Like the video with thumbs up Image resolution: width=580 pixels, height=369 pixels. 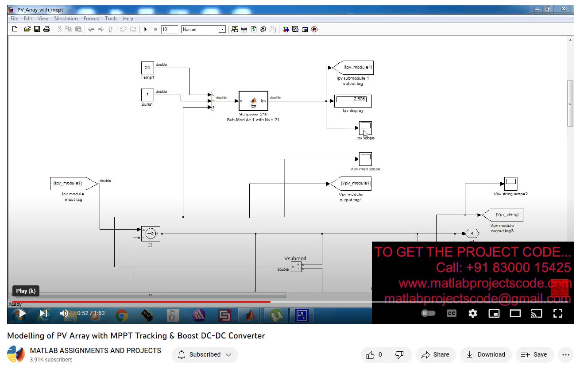click(374, 354)
